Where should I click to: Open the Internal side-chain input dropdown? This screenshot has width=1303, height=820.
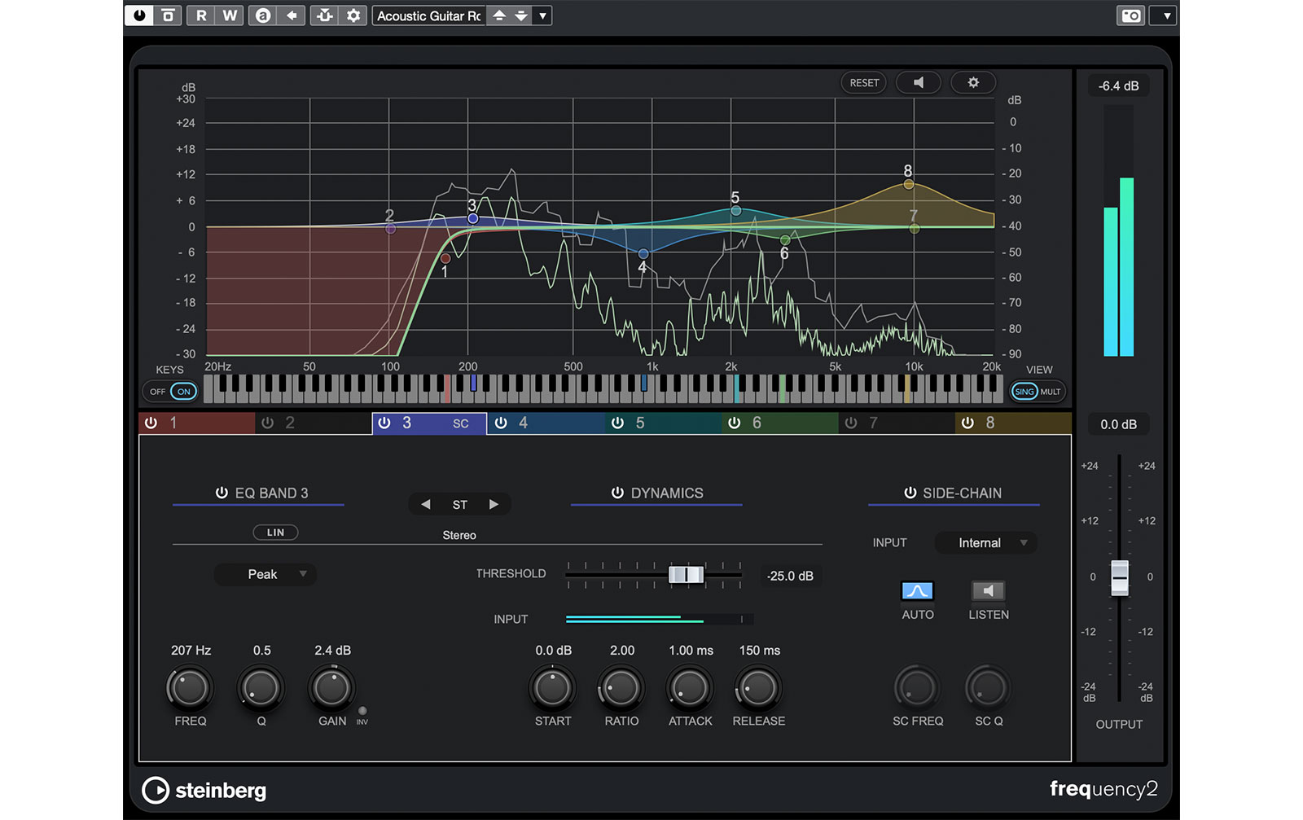(x=986, y=543)
